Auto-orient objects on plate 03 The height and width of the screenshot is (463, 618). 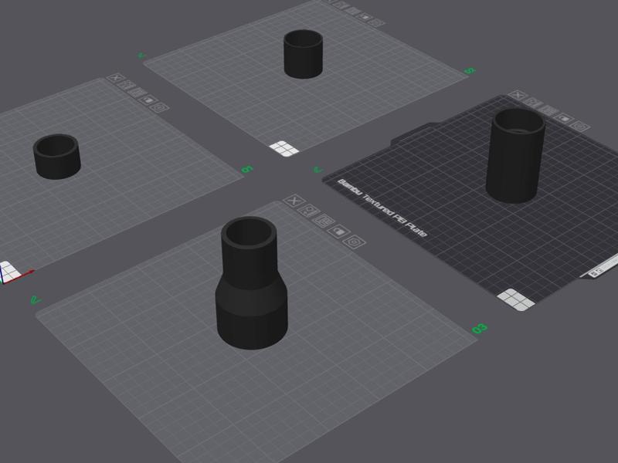[308, 211]
